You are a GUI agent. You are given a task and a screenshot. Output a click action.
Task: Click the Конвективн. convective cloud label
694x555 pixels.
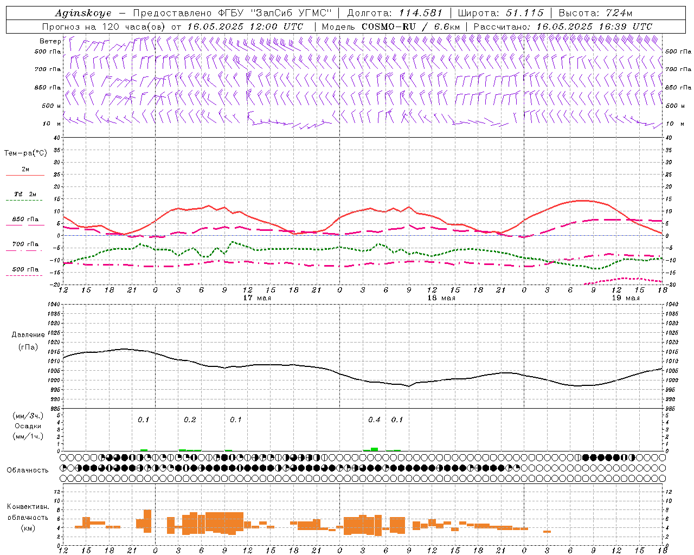point(28,507)
